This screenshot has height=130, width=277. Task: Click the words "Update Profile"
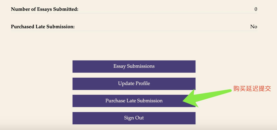click(x=134, y=83)
